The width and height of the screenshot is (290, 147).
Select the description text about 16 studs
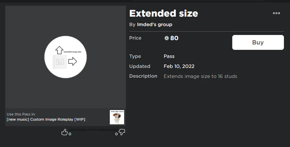click(200, 76)
